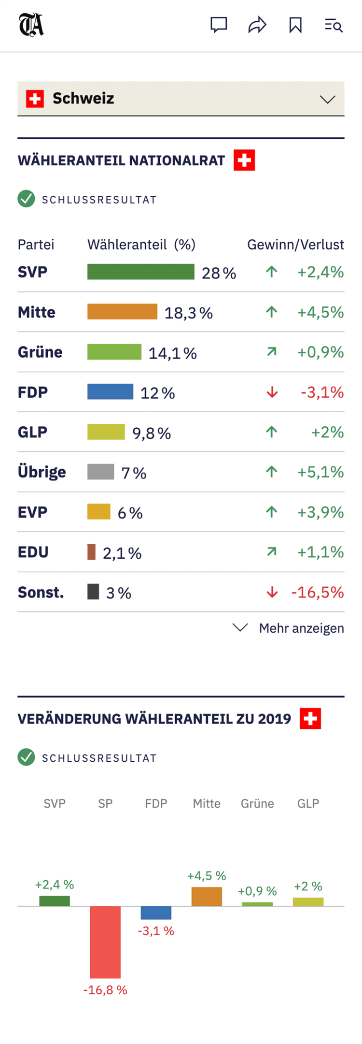362x1044 pixels.
Task: Bookmark this article with the bookmark icon
Action: click(295, 25)
